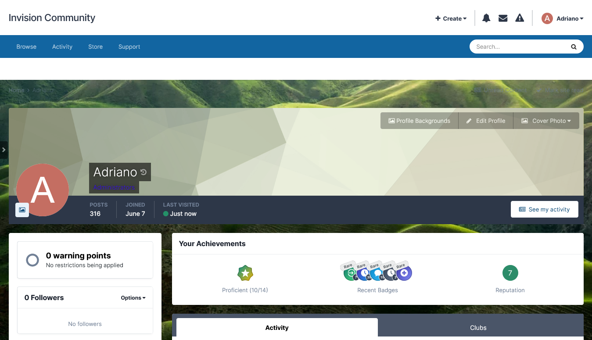Go to Invision Community home link

click(x=52, y=18)
